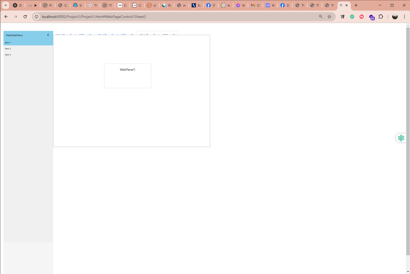This screenshot has width=410, height=274.
Task: Collapse the WebSideMenu with the chevron arrow
Action: click(48, 35)
